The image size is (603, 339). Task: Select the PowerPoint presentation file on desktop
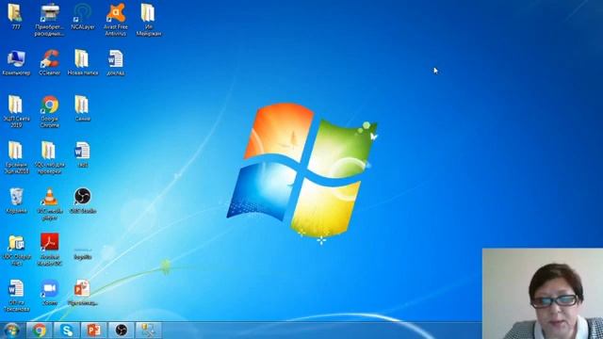[x=83, y=293]
